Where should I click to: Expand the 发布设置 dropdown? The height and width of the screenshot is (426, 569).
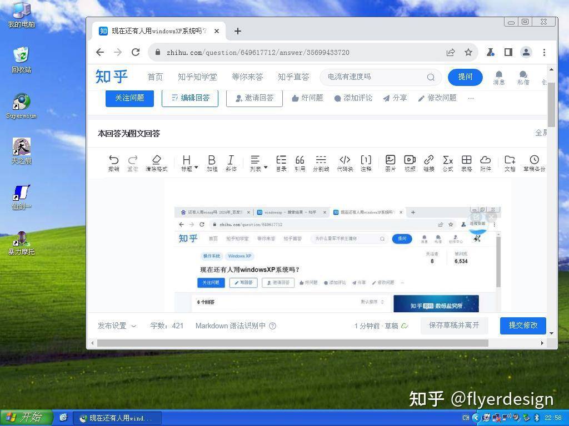117,326
